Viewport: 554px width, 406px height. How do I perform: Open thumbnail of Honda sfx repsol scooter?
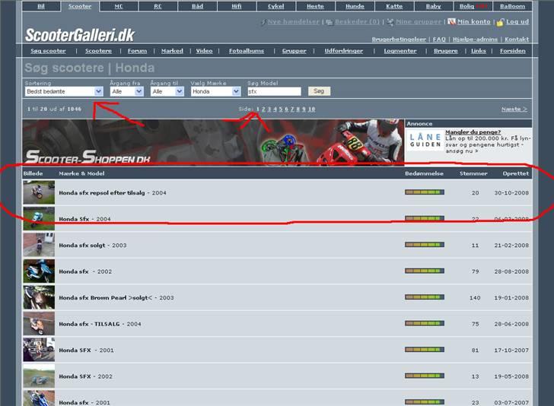tap(38, 192)
